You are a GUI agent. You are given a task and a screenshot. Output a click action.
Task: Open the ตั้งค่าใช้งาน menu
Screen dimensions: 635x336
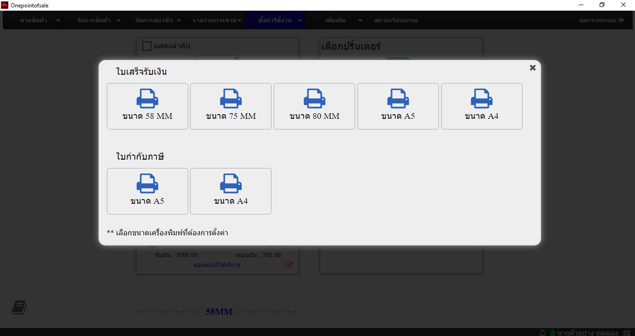[x=275, y=20]
